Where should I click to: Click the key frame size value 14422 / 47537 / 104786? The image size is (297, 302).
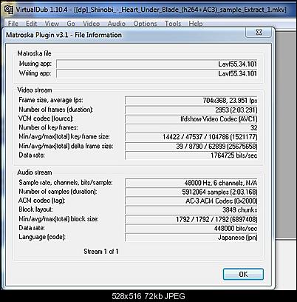click(x=191, y=137)
